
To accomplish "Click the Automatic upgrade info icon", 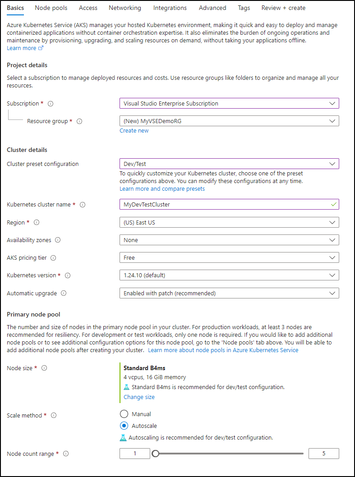I will click(64, 293).
